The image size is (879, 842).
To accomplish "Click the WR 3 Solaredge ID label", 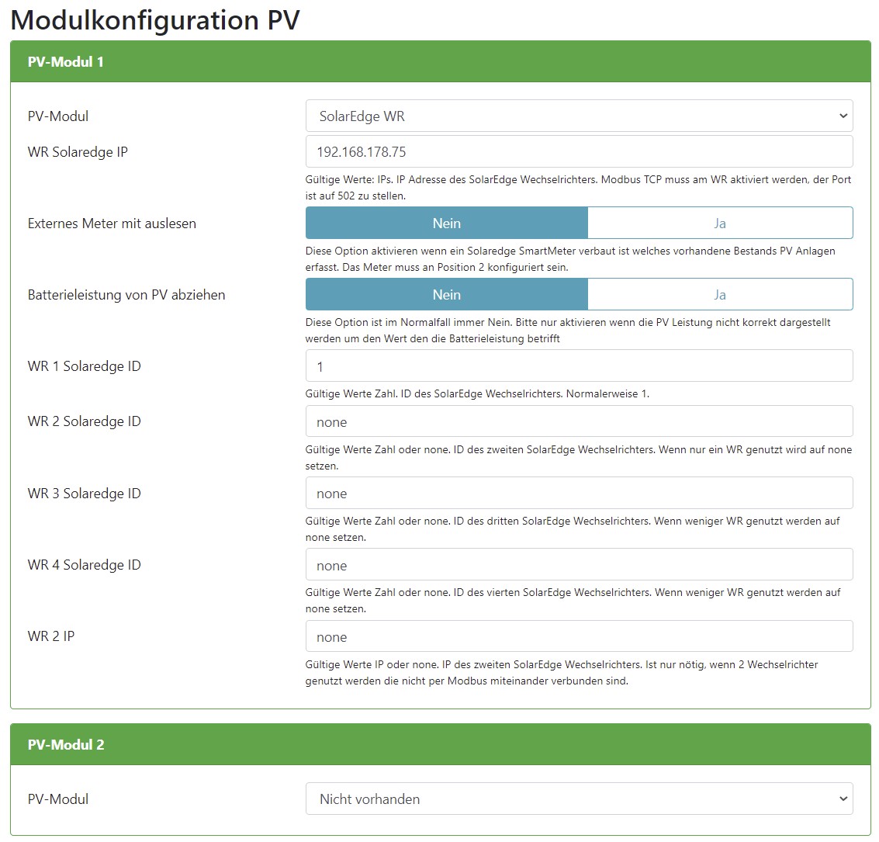I will pos(84,494).
